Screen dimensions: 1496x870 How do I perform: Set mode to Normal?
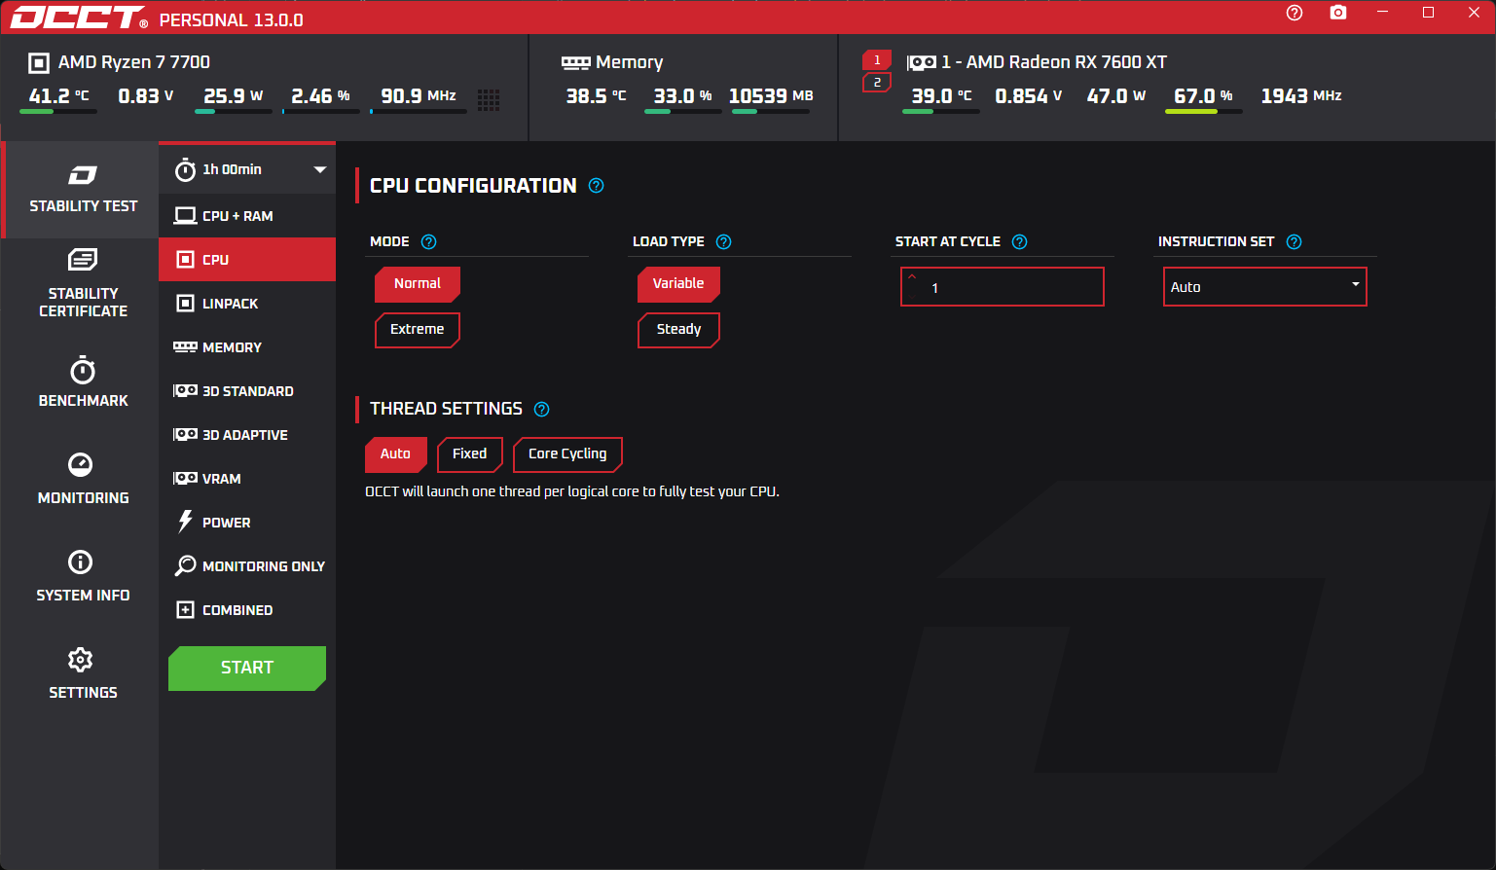(x=417, y=284)
